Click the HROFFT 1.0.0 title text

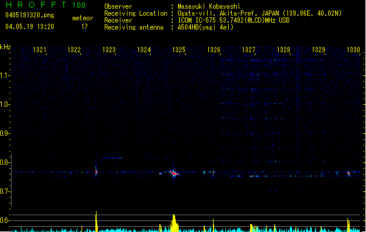click(x=46, y=5)
